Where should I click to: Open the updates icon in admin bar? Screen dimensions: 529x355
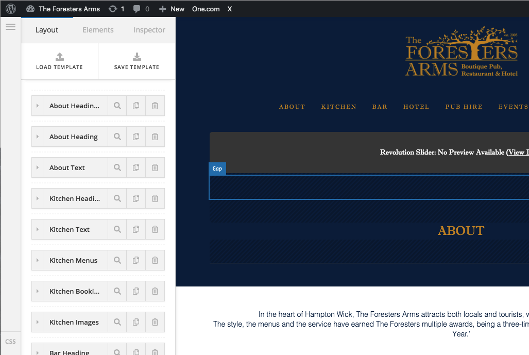click(116, 9)
